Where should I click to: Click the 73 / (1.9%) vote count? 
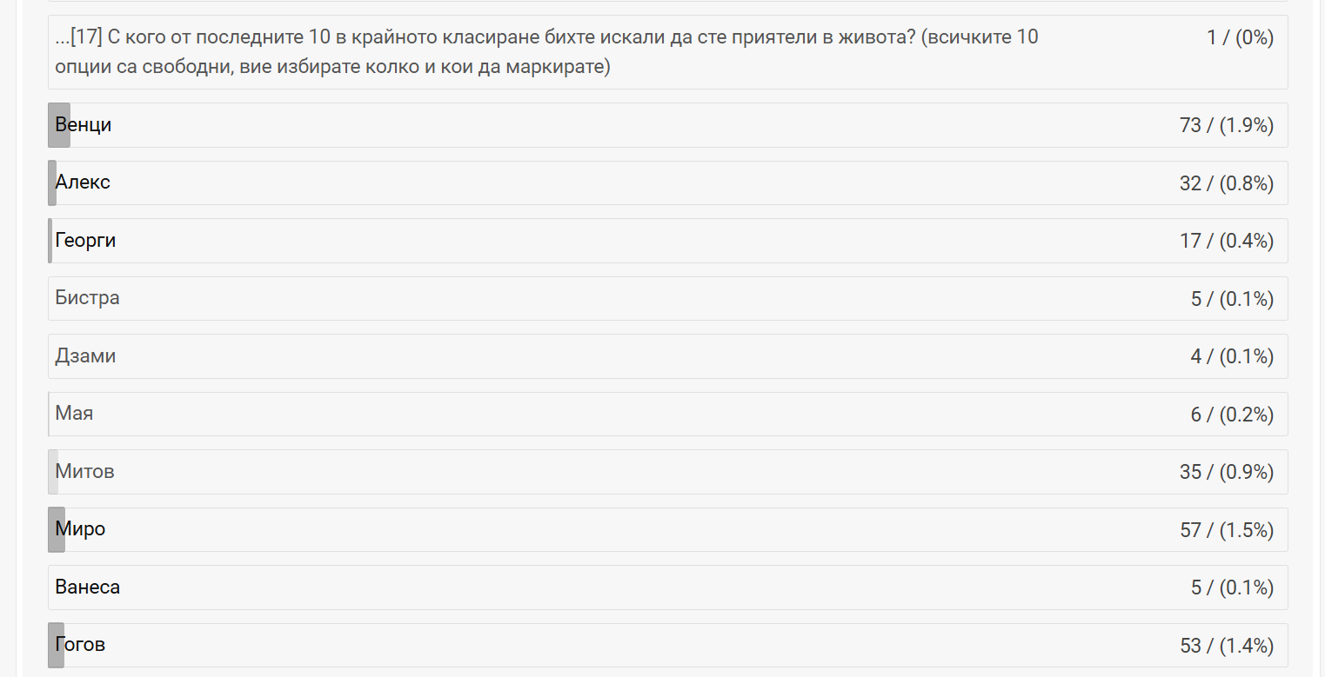point(1226,126)
